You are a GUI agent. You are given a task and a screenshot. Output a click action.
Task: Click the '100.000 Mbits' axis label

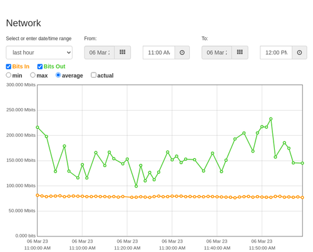(21, 186)
